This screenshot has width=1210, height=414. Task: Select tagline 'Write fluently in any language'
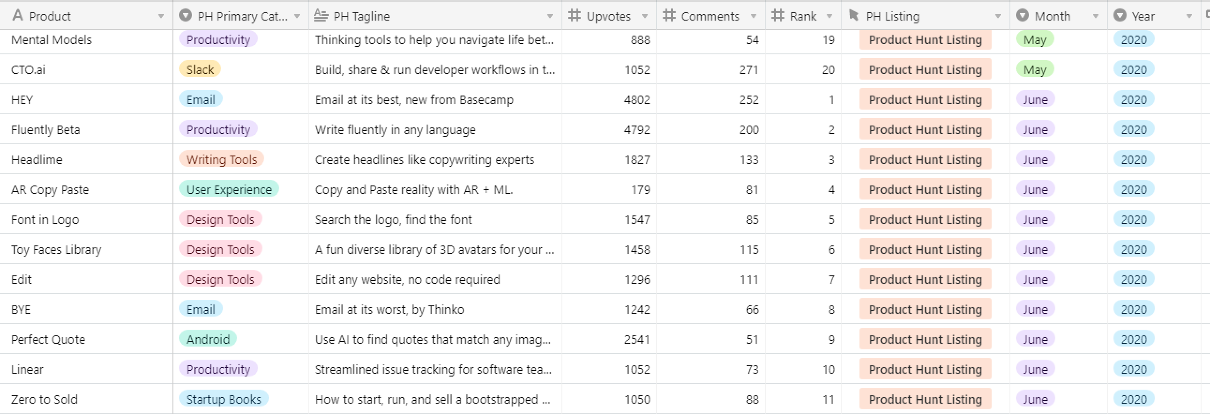pyautogui.click(x=395, y=130)
